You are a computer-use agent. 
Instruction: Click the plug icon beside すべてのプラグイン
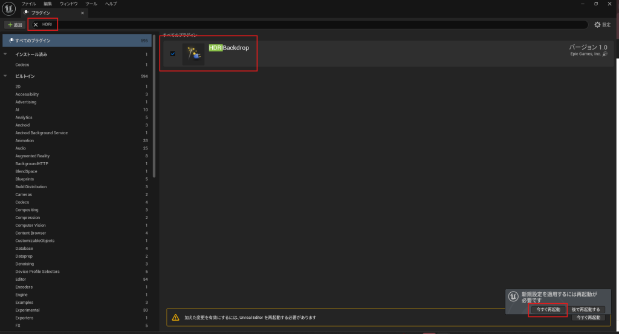(11, 41)
